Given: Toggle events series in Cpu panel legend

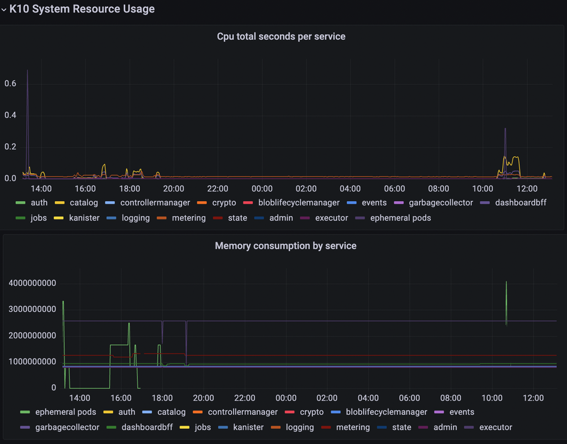Looking at the screenshot, I should click(x=374, y=202).
